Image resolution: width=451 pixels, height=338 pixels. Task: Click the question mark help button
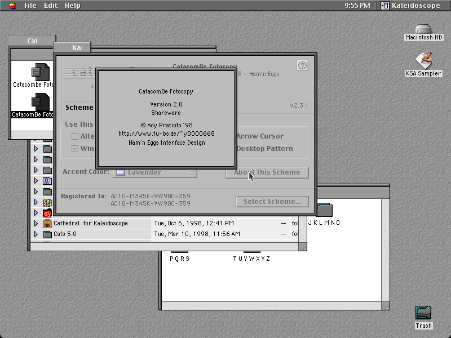point(302,65)
